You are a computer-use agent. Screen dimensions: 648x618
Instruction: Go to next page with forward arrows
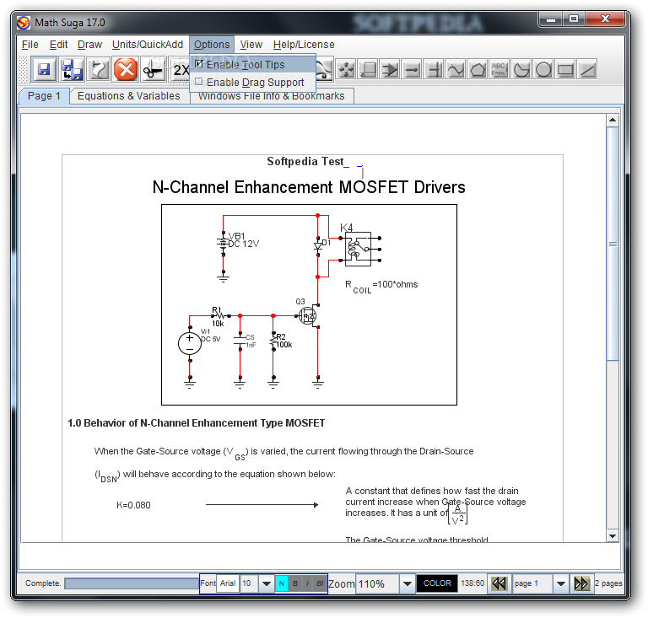[581, 583]
